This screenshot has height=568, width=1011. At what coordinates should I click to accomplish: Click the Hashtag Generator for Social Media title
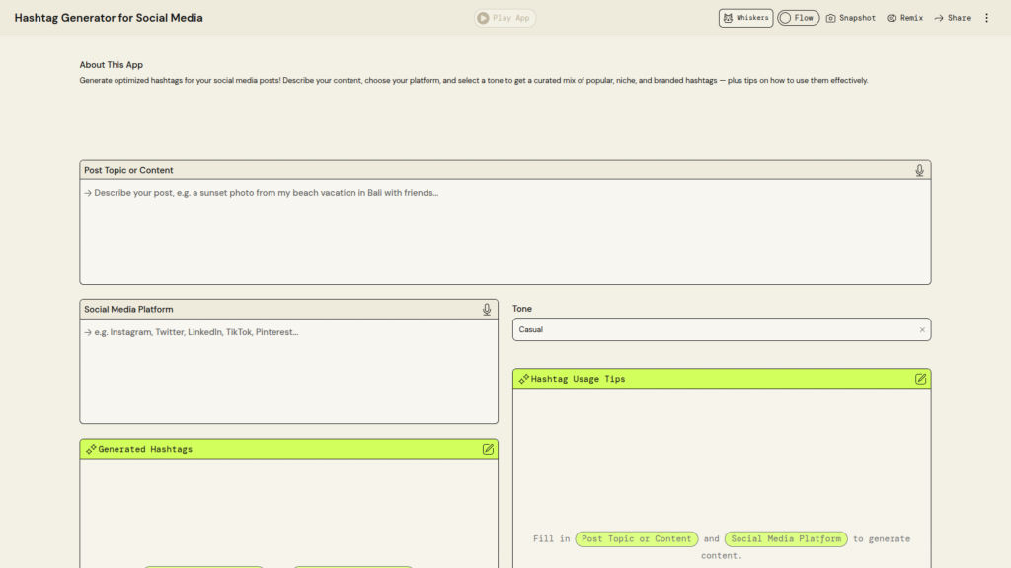[109, 18]
